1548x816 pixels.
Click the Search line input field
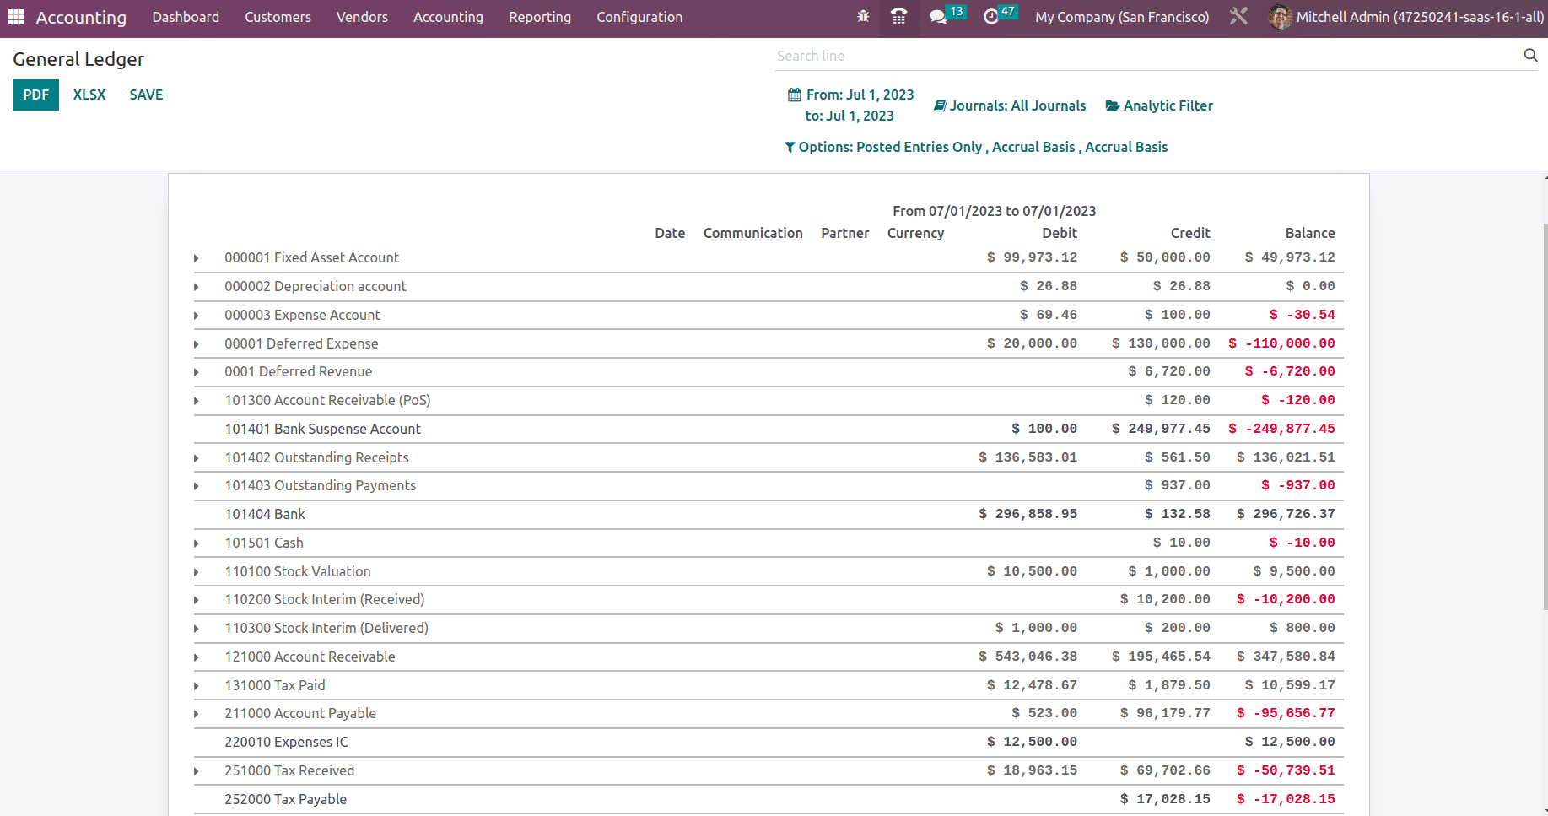tap(1147, 56)
